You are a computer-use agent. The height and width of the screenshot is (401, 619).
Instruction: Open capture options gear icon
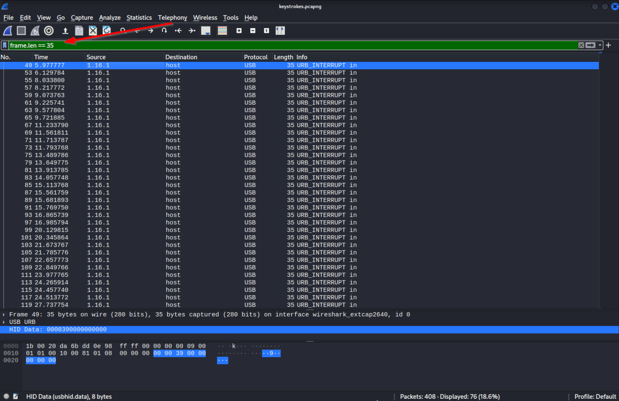point(49,31)
